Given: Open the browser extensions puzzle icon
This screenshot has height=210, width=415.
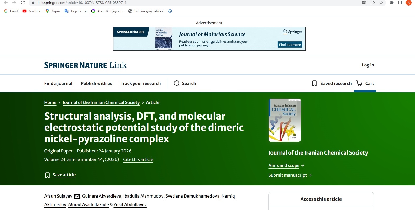Looking at the screenshot, I should point(391,3).
